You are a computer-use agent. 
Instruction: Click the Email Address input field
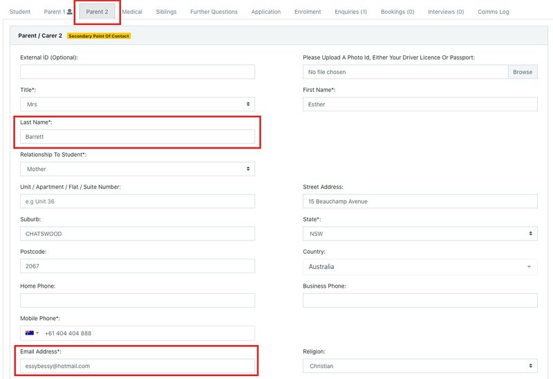pos(138,366)
